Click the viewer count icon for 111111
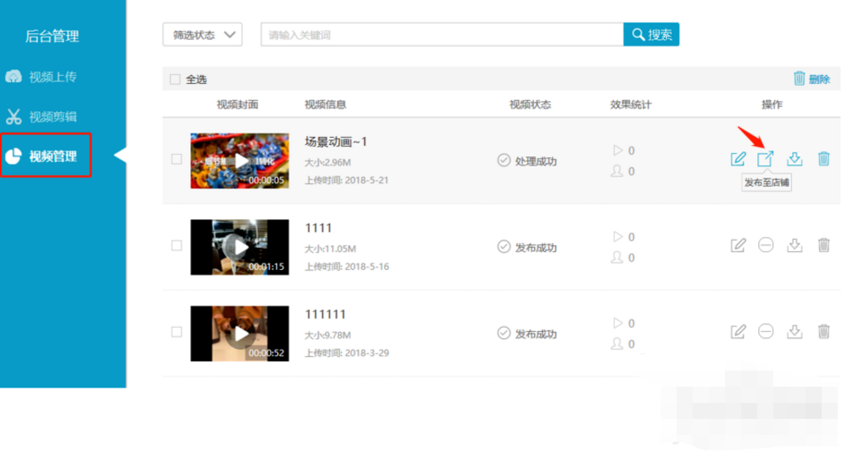Image resolution: width=866 pixels, height=456 pixels. tap(617, 344)
